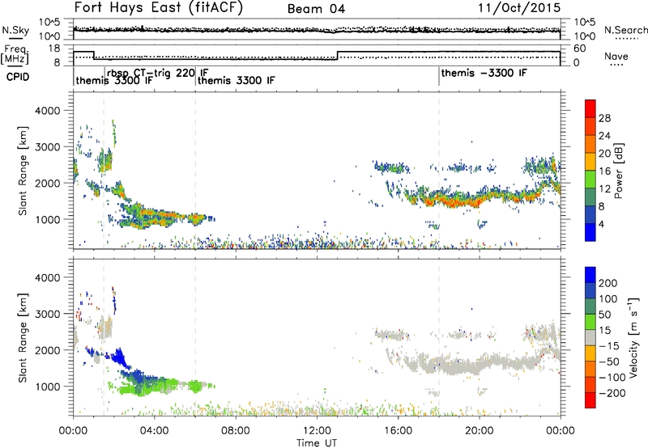Click the '12:00' time axis tick
Screen dimensions: 648x448
click(x=317, y=430)
